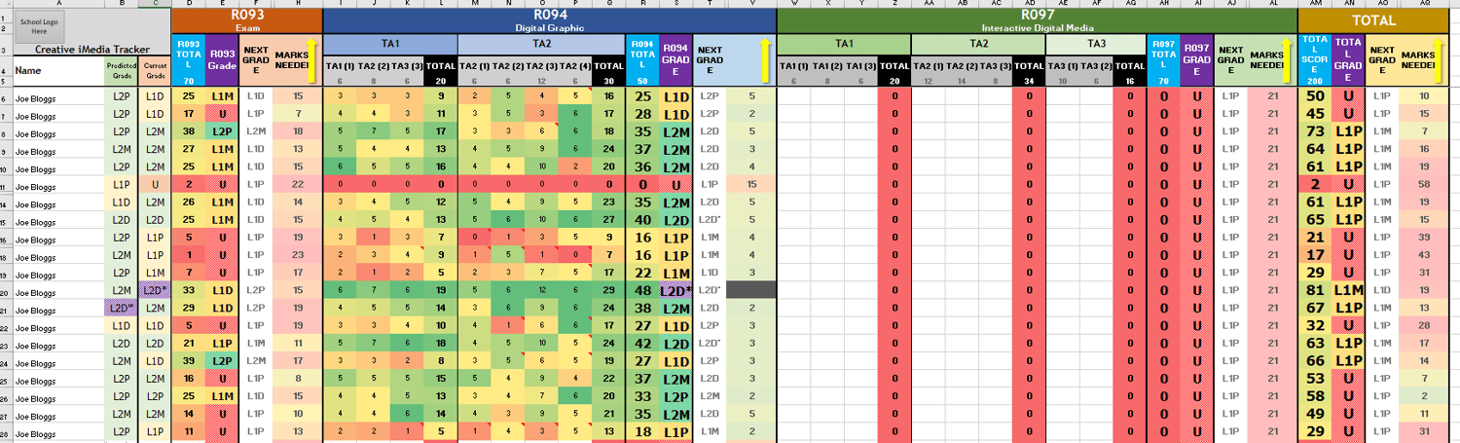
Task: Select R093 total cell showing 1
Action: click(189, 255)
